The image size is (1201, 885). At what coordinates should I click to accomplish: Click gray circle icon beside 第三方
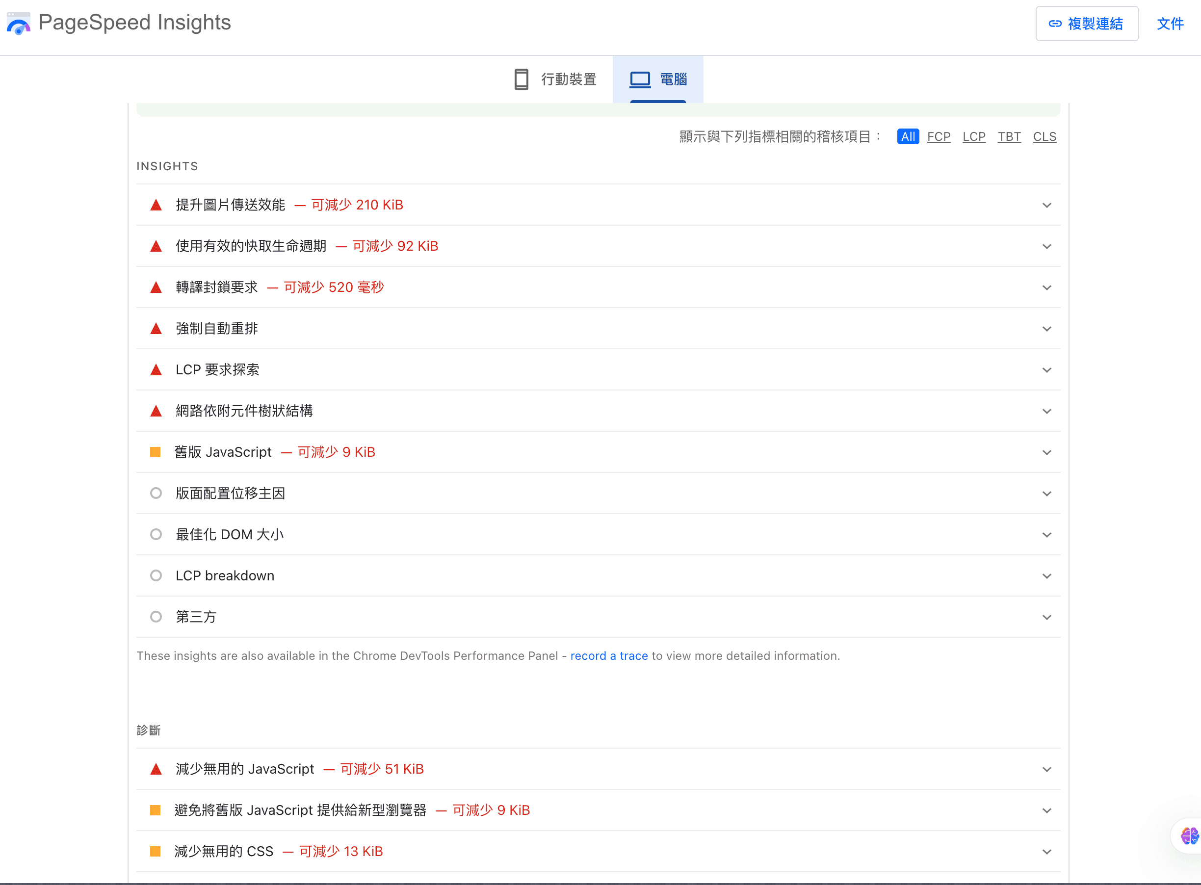156,617
